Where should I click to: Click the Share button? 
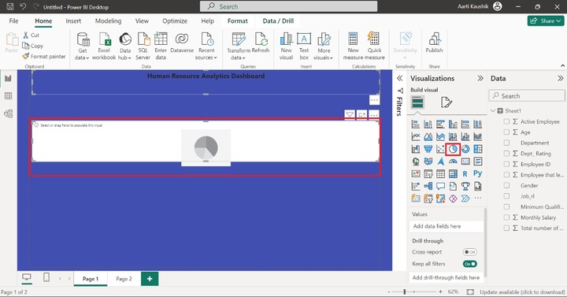[x=546, y=21]
